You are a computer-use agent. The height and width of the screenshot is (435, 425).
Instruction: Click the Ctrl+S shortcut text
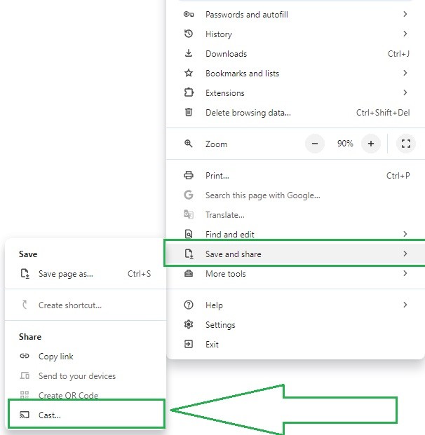tap(139, 274)
